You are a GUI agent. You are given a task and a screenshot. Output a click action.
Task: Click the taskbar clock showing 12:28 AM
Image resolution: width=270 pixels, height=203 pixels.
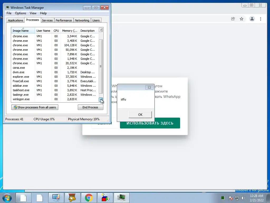tap(257, 198)
